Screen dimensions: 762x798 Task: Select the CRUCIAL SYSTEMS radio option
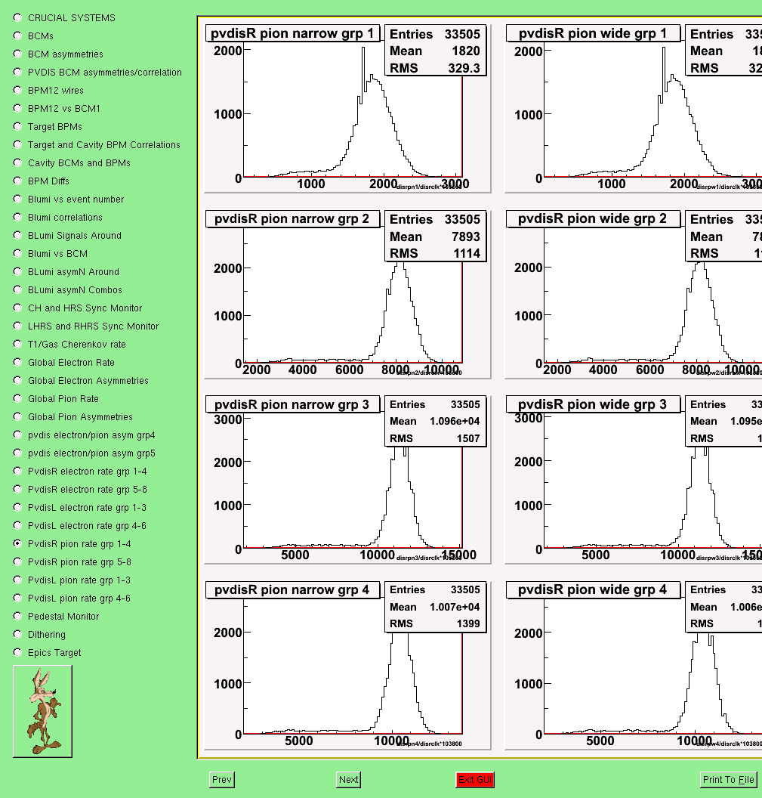point(18,18)
